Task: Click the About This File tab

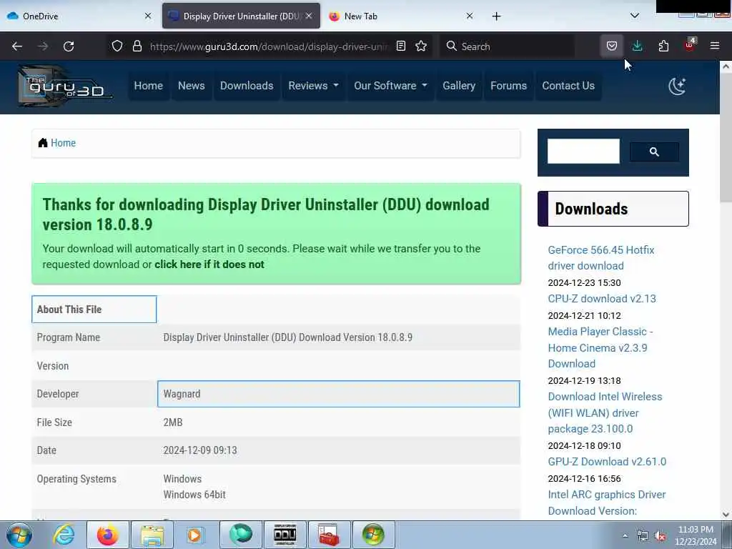Action: 94,309
